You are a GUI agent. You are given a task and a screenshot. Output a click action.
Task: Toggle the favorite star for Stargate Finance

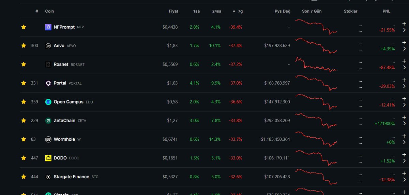pos(24,177)
